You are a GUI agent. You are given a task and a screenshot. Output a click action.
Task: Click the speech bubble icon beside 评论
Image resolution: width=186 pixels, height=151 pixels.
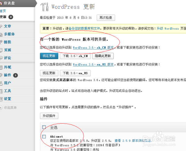tap(1, 58)
